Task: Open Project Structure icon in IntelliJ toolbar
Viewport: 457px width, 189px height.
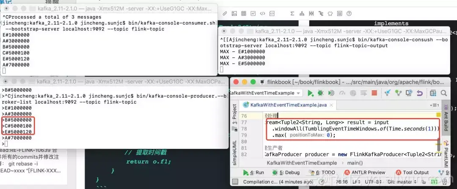Action: [433, 93]
